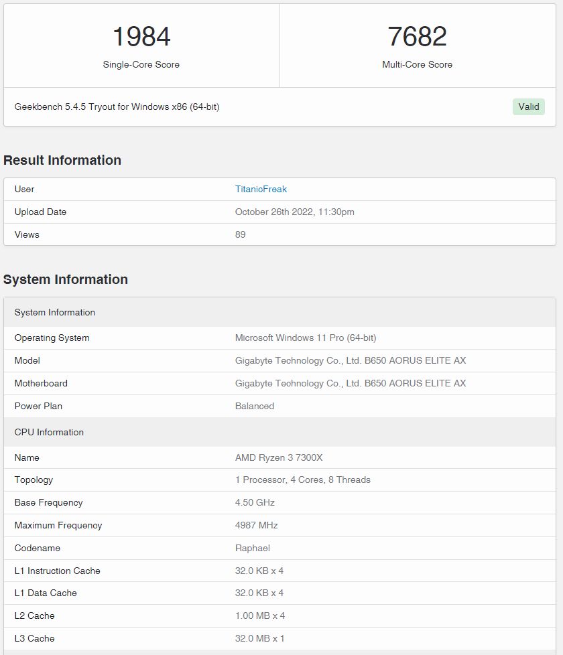Click the Power Plan label
The width and height of the screenshot is (563, 655).
[38, 406]
